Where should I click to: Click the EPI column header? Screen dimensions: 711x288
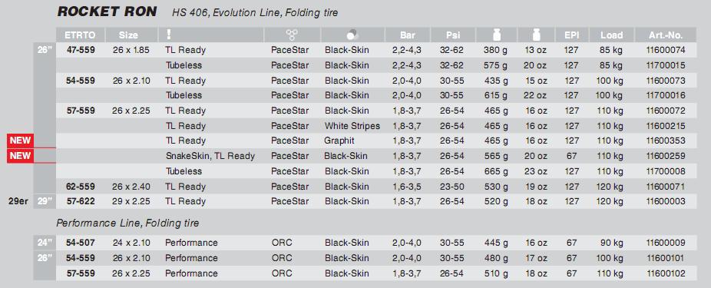coord(571,35)
